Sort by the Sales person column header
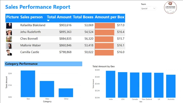 pyautogui.click(x=31, y=17)
